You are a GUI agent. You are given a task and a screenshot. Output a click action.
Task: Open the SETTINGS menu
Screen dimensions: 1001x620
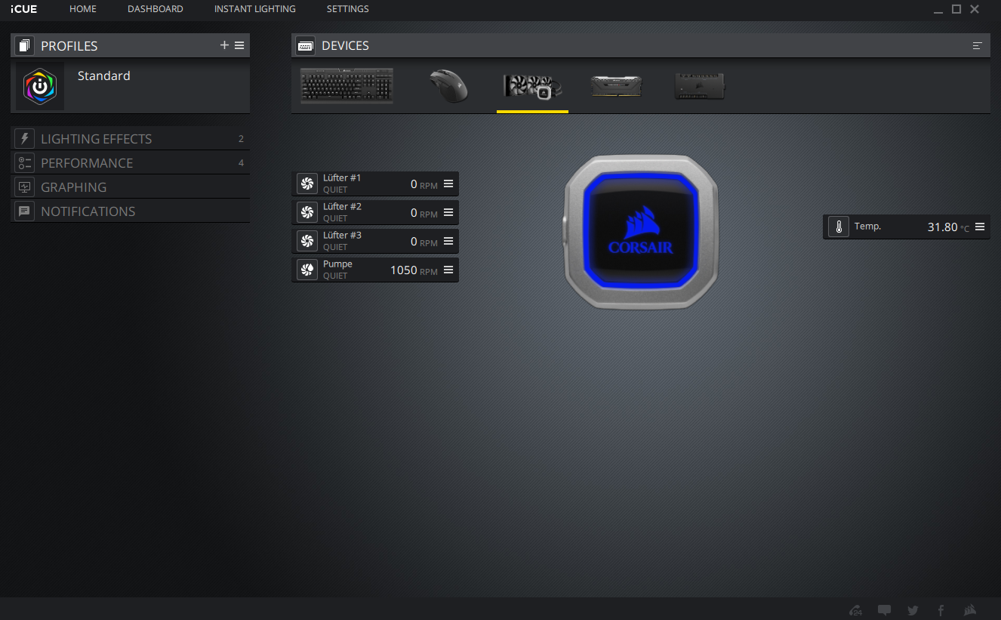tap(348, 9)
